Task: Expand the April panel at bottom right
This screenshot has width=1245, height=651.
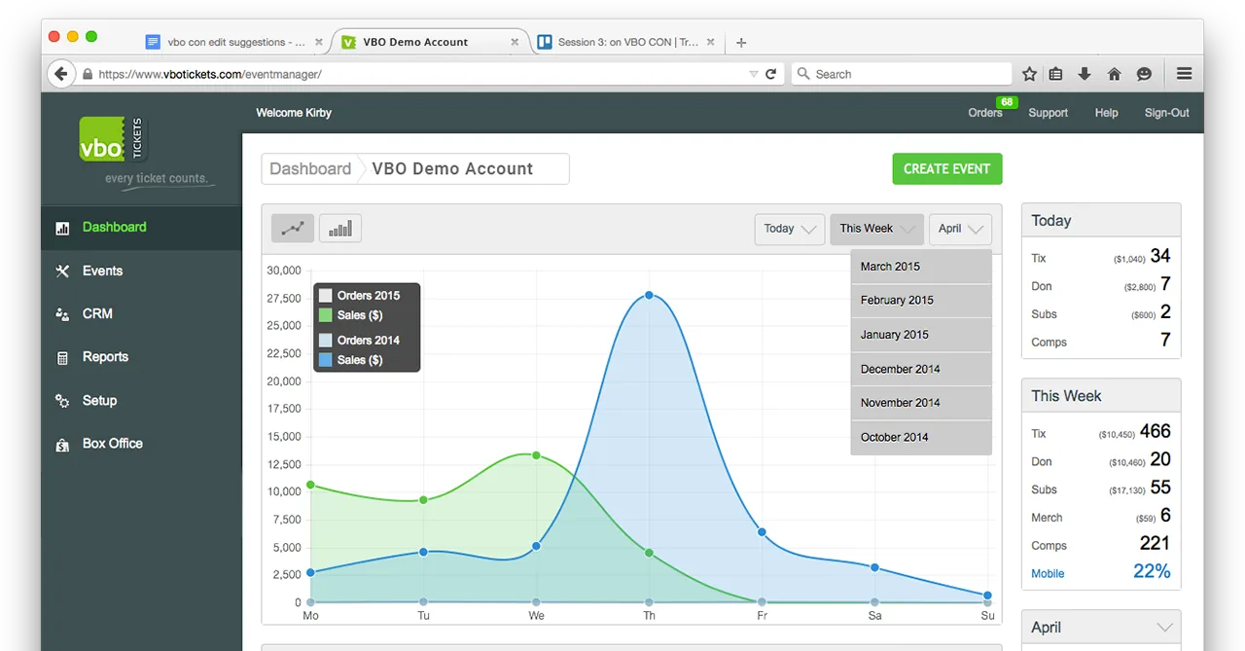Action: [1100, 628]
